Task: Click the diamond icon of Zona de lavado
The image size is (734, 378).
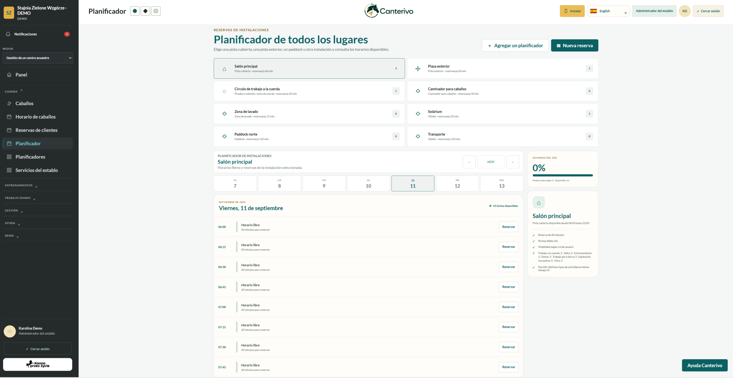Action: tap(225, 114)
